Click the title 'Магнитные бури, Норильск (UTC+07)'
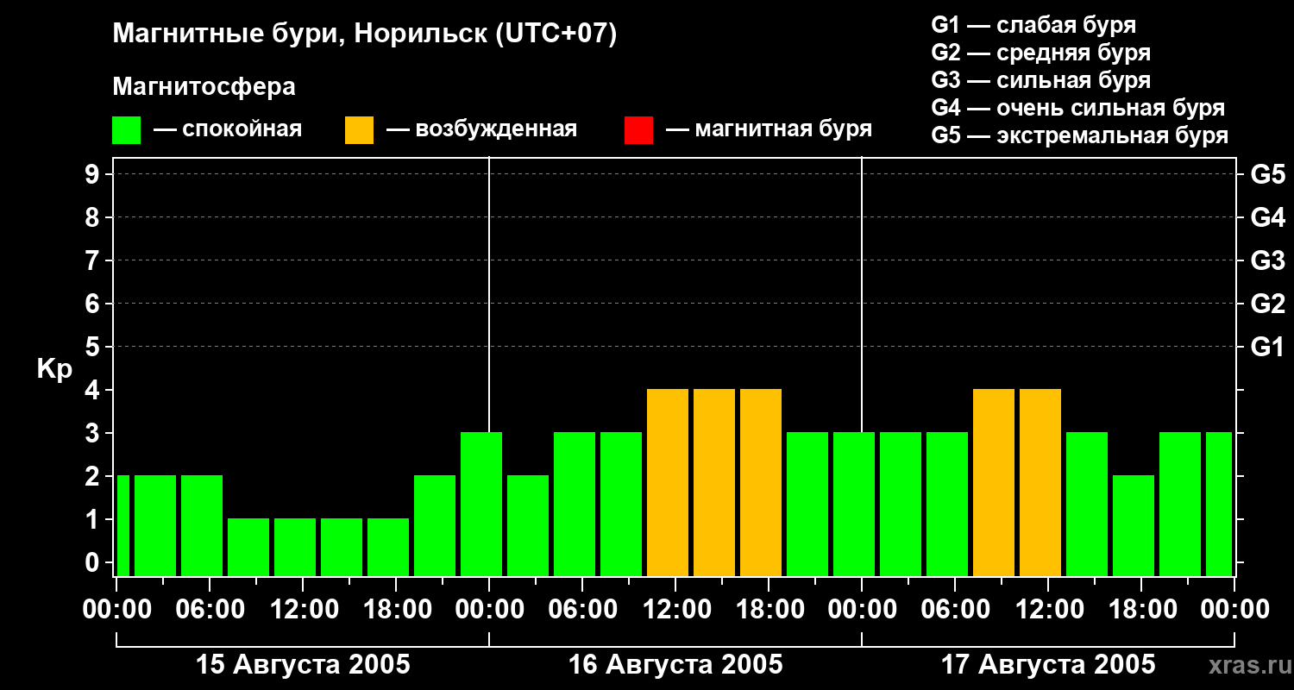 [x=365, y=34]
